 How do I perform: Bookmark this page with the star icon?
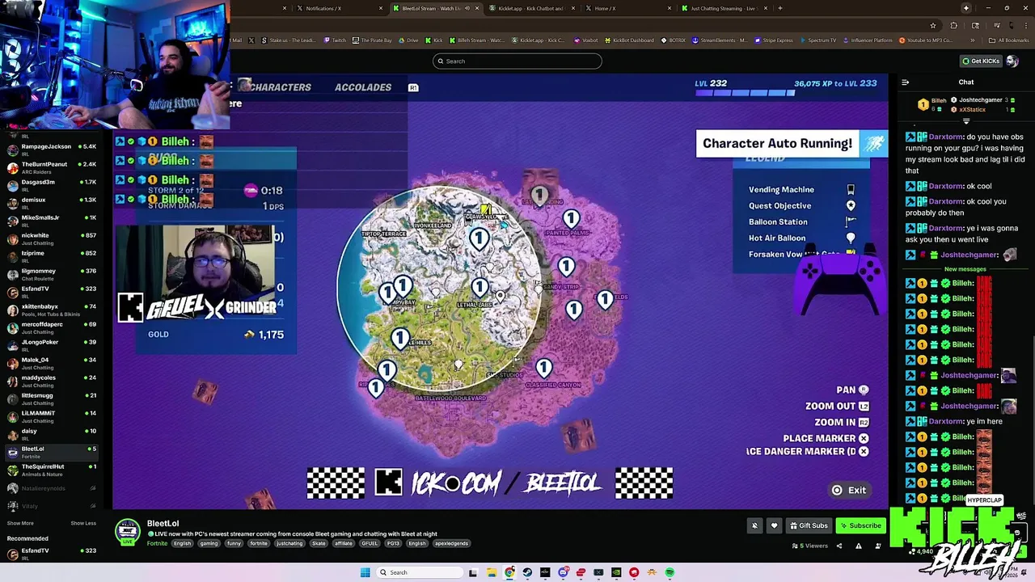tap(933, 25)
